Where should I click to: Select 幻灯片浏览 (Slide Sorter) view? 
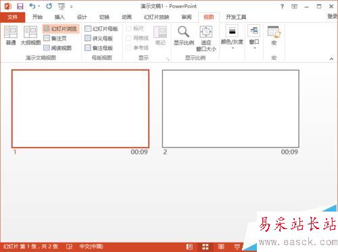[61, 29]
